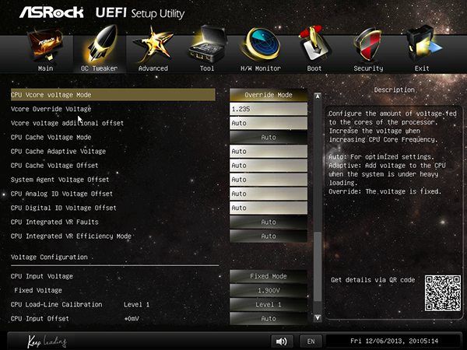Open CPU Load-Line Calibration Level 1 dropdown

point(269,304)
